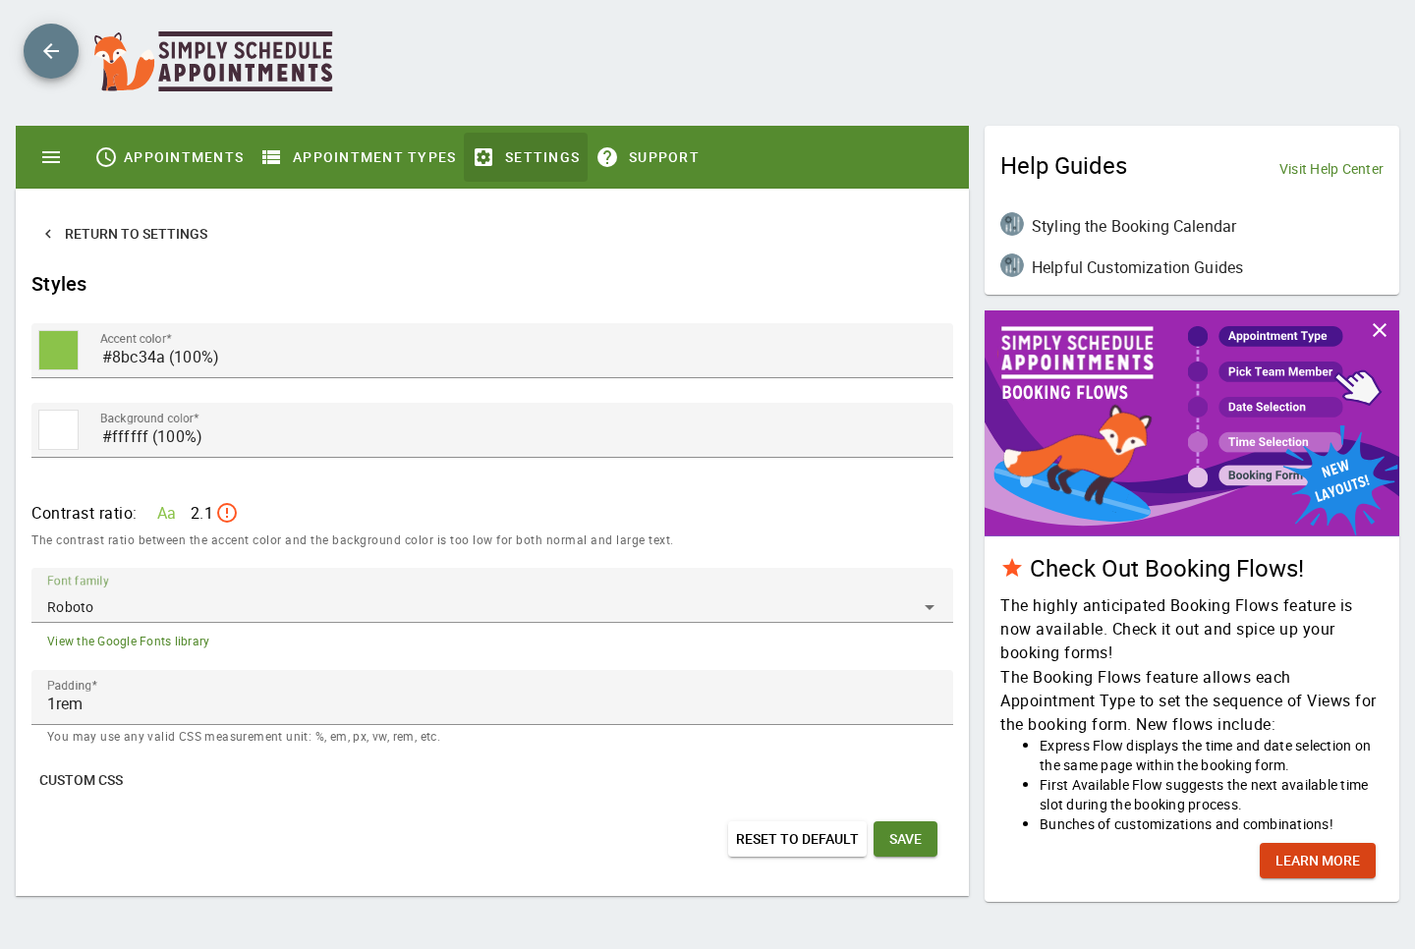Click the Help Guides heading
The height and width of the screenshot is (949, 1415).
(1063, 166)
